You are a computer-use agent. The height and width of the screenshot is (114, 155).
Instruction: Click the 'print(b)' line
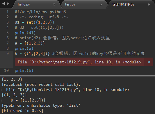(24, 70)
